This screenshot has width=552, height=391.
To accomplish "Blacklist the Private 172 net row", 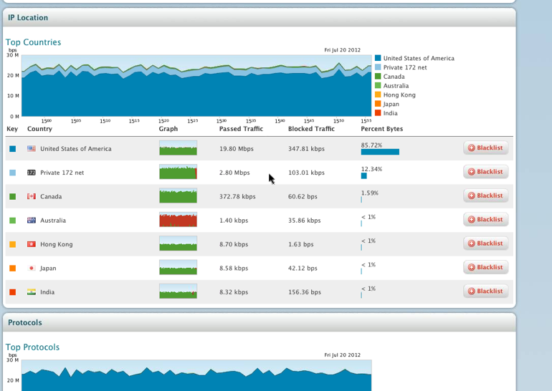I will point(485,172).
